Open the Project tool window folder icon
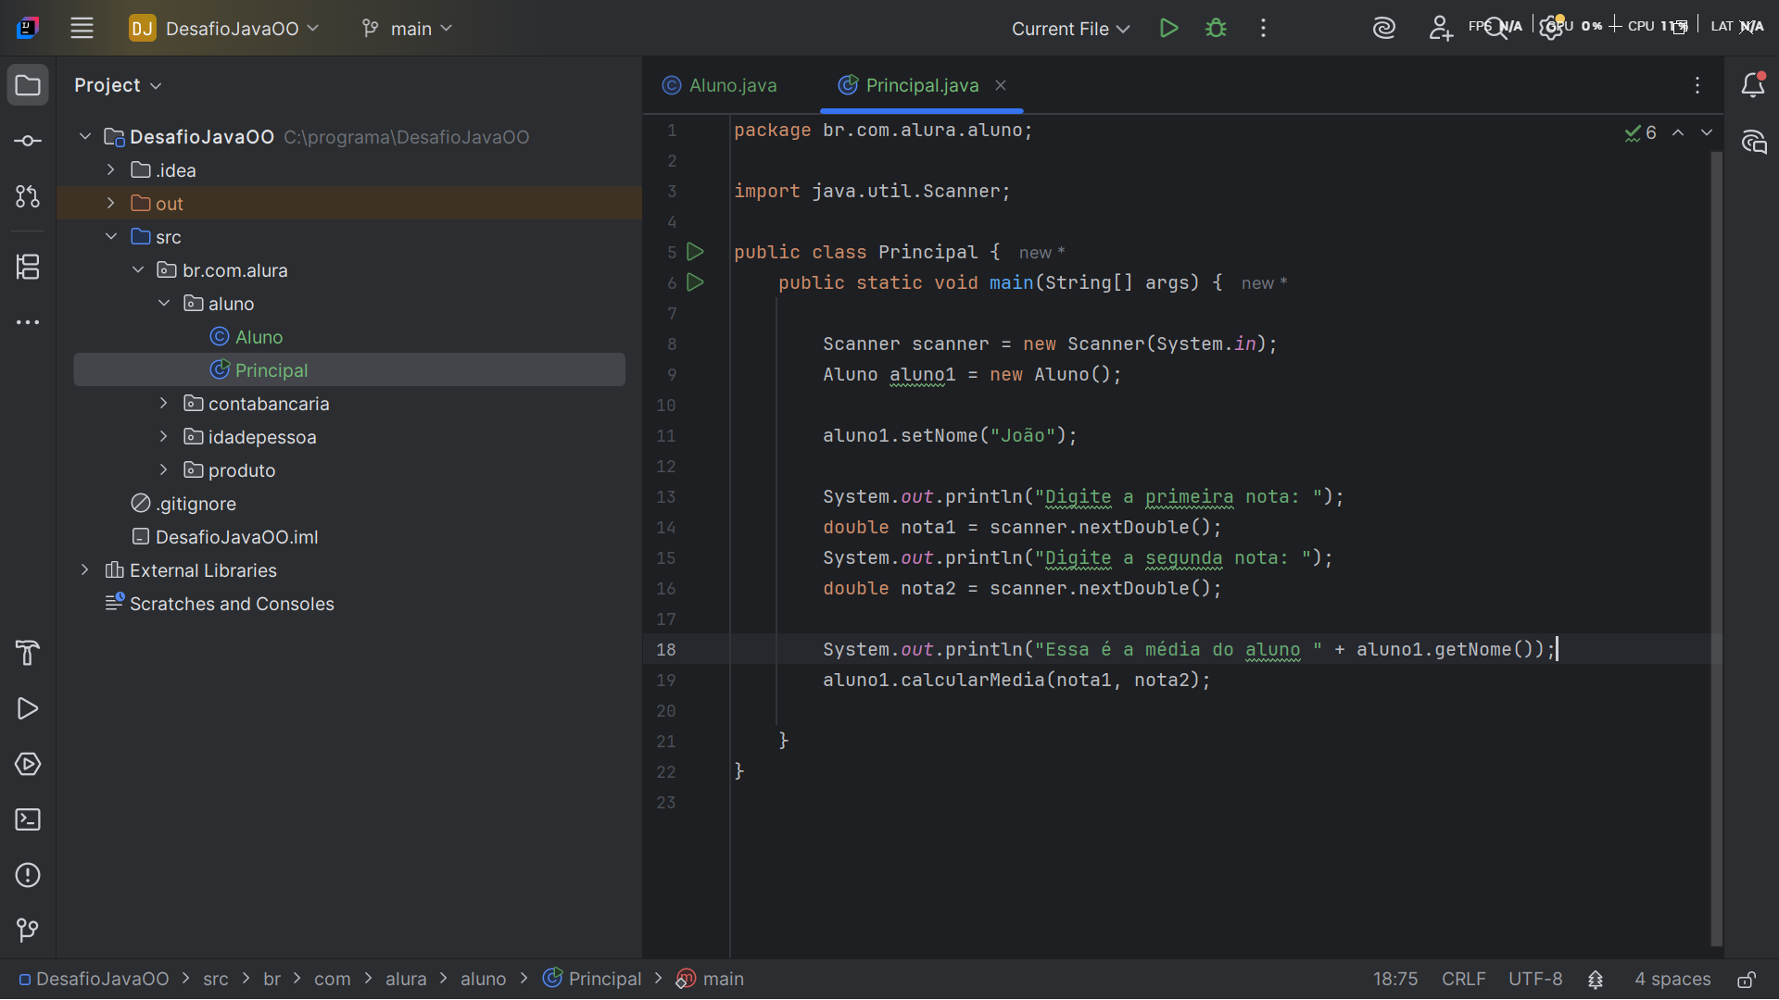 (x=28, y=85)
